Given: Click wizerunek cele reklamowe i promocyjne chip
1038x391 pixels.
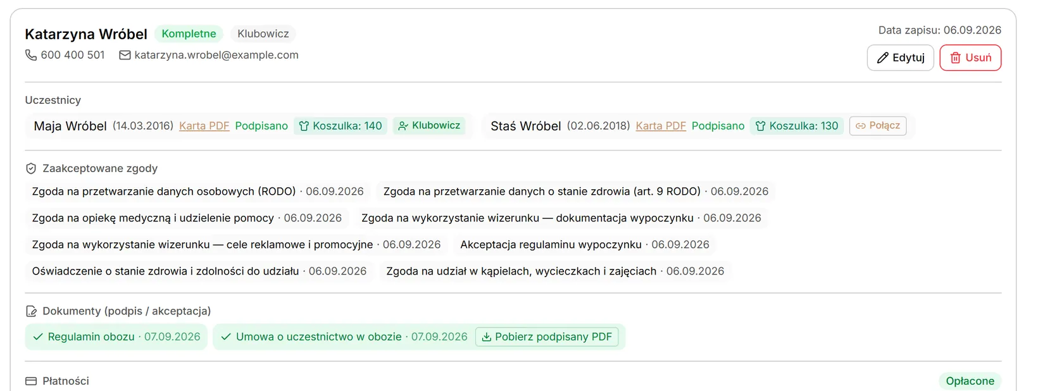Looking at the screenshot, I should pos(237,244).
